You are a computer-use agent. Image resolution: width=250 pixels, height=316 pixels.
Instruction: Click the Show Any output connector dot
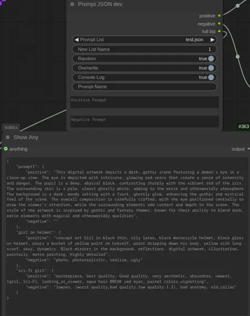[x=248, y=149]
